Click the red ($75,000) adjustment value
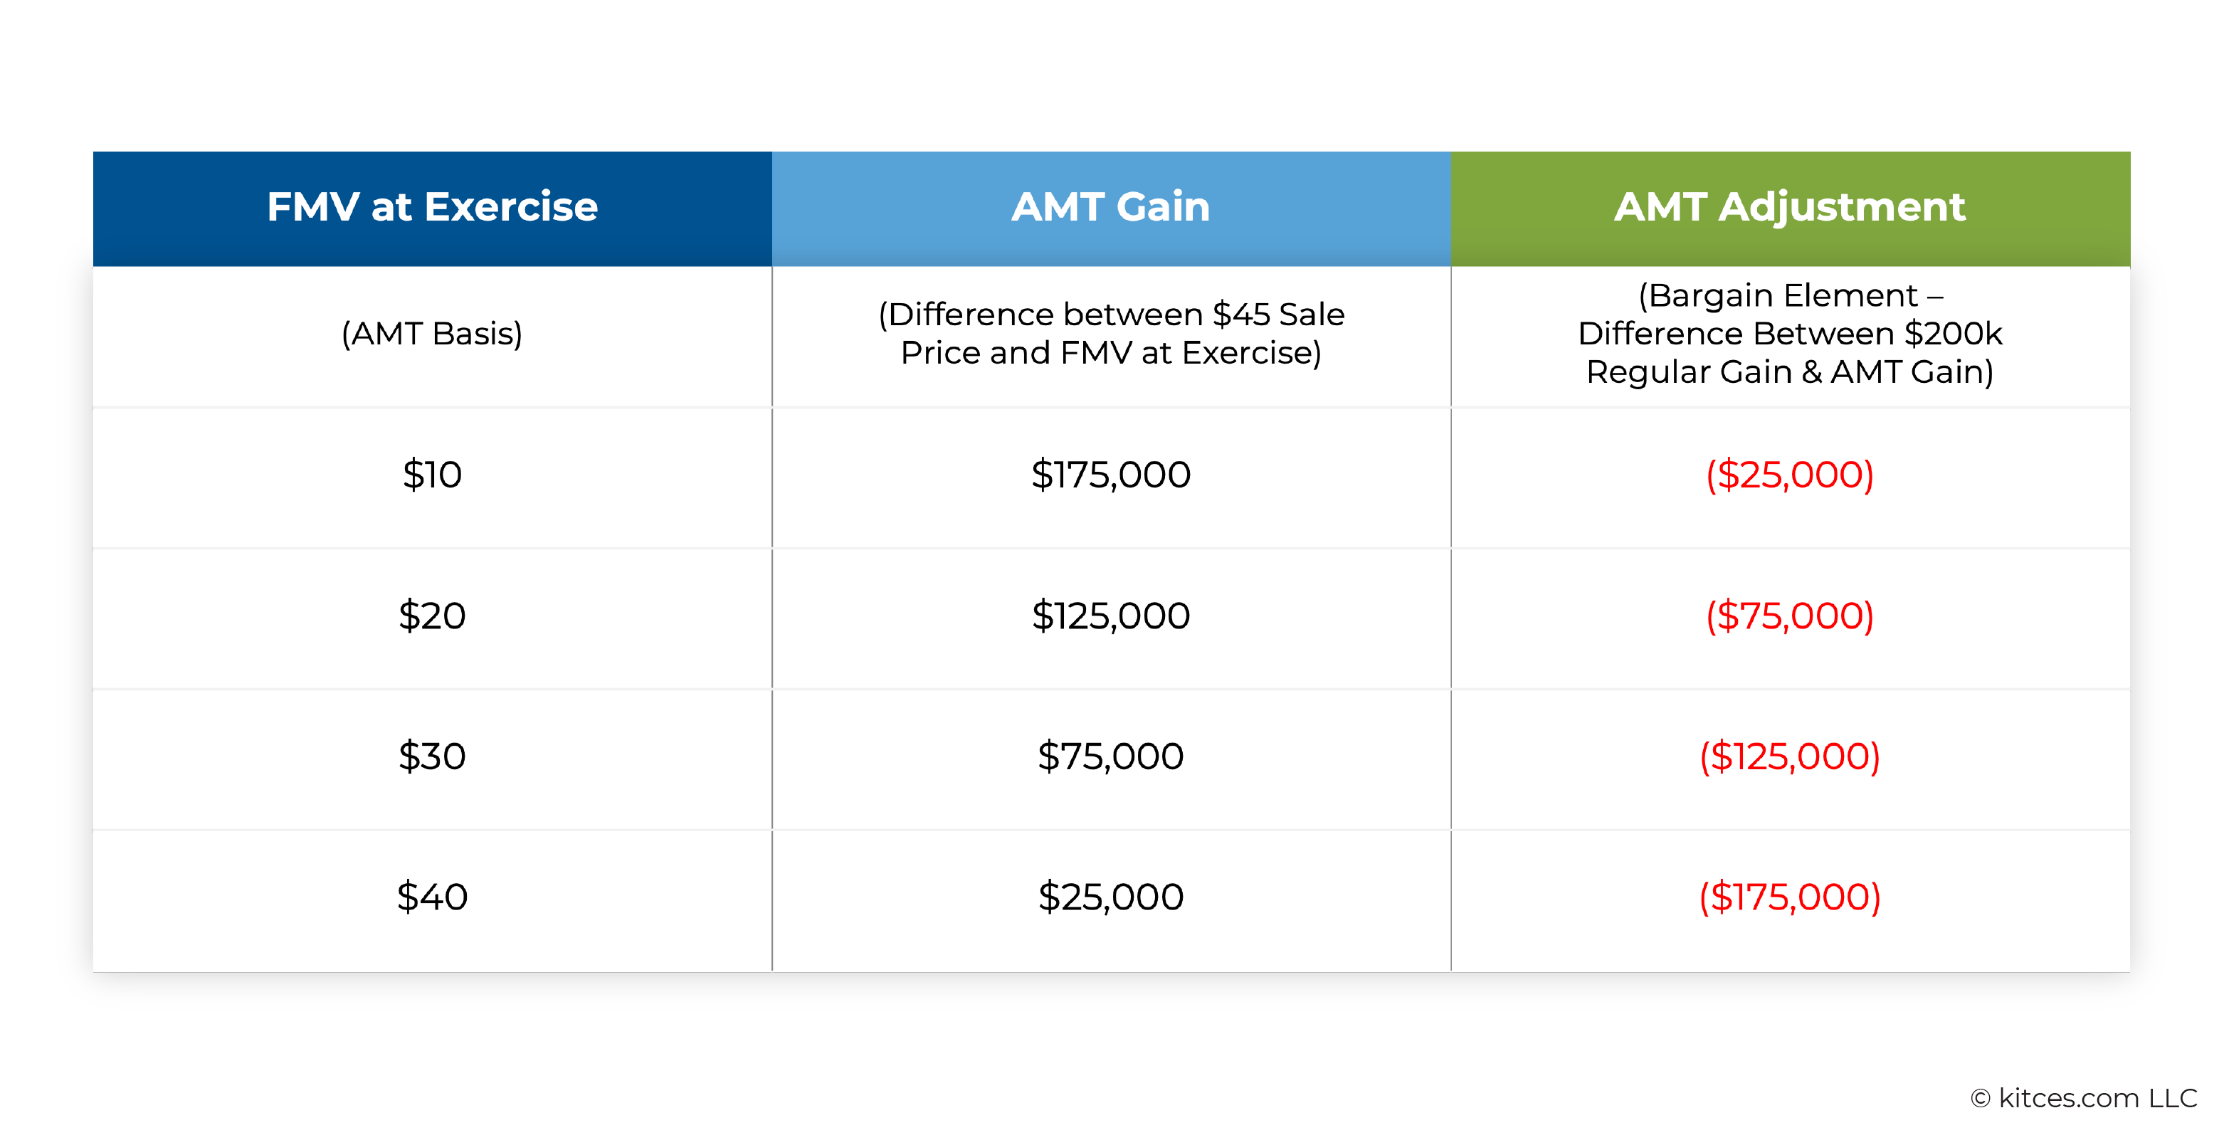Image resolution: width=2224 pixels, height=1140 pixels. pyautogui.click(x=1790, y=616)
